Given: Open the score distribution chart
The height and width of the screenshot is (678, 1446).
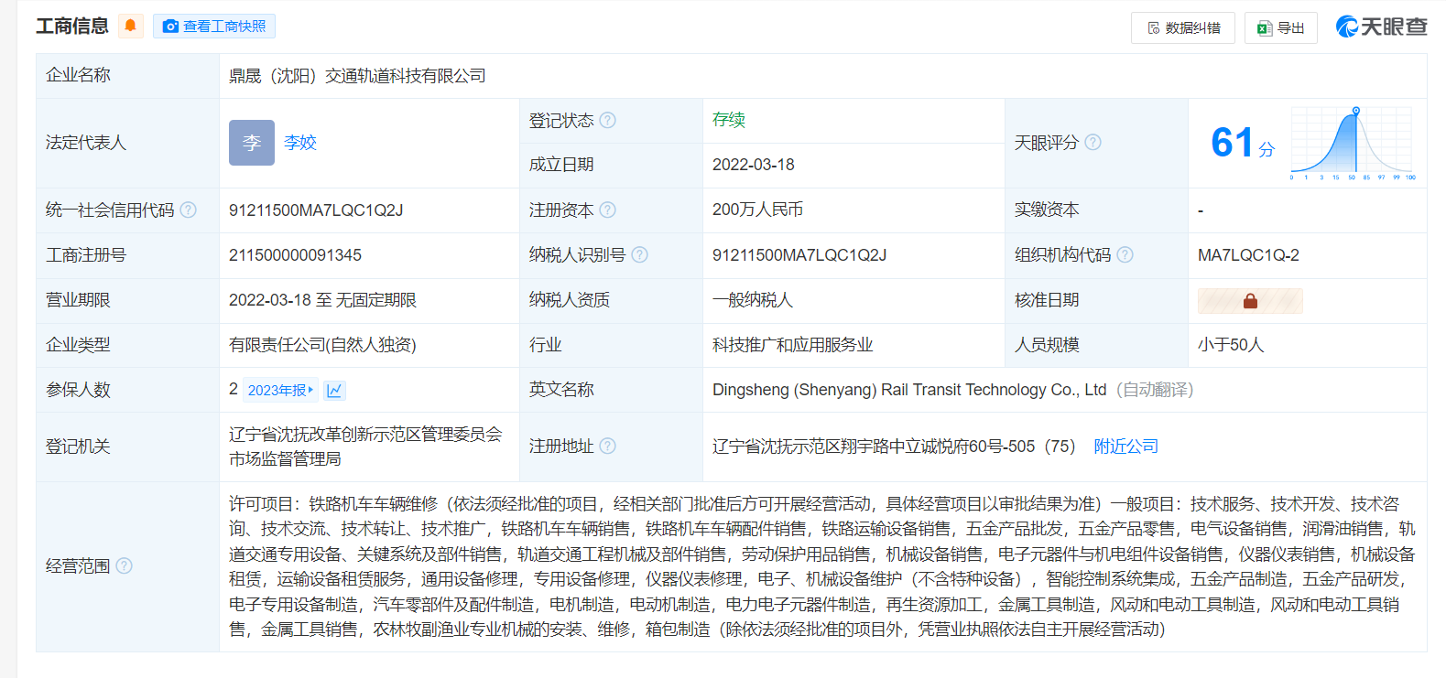Looking at the screenshot, I should click(1353, 144).
